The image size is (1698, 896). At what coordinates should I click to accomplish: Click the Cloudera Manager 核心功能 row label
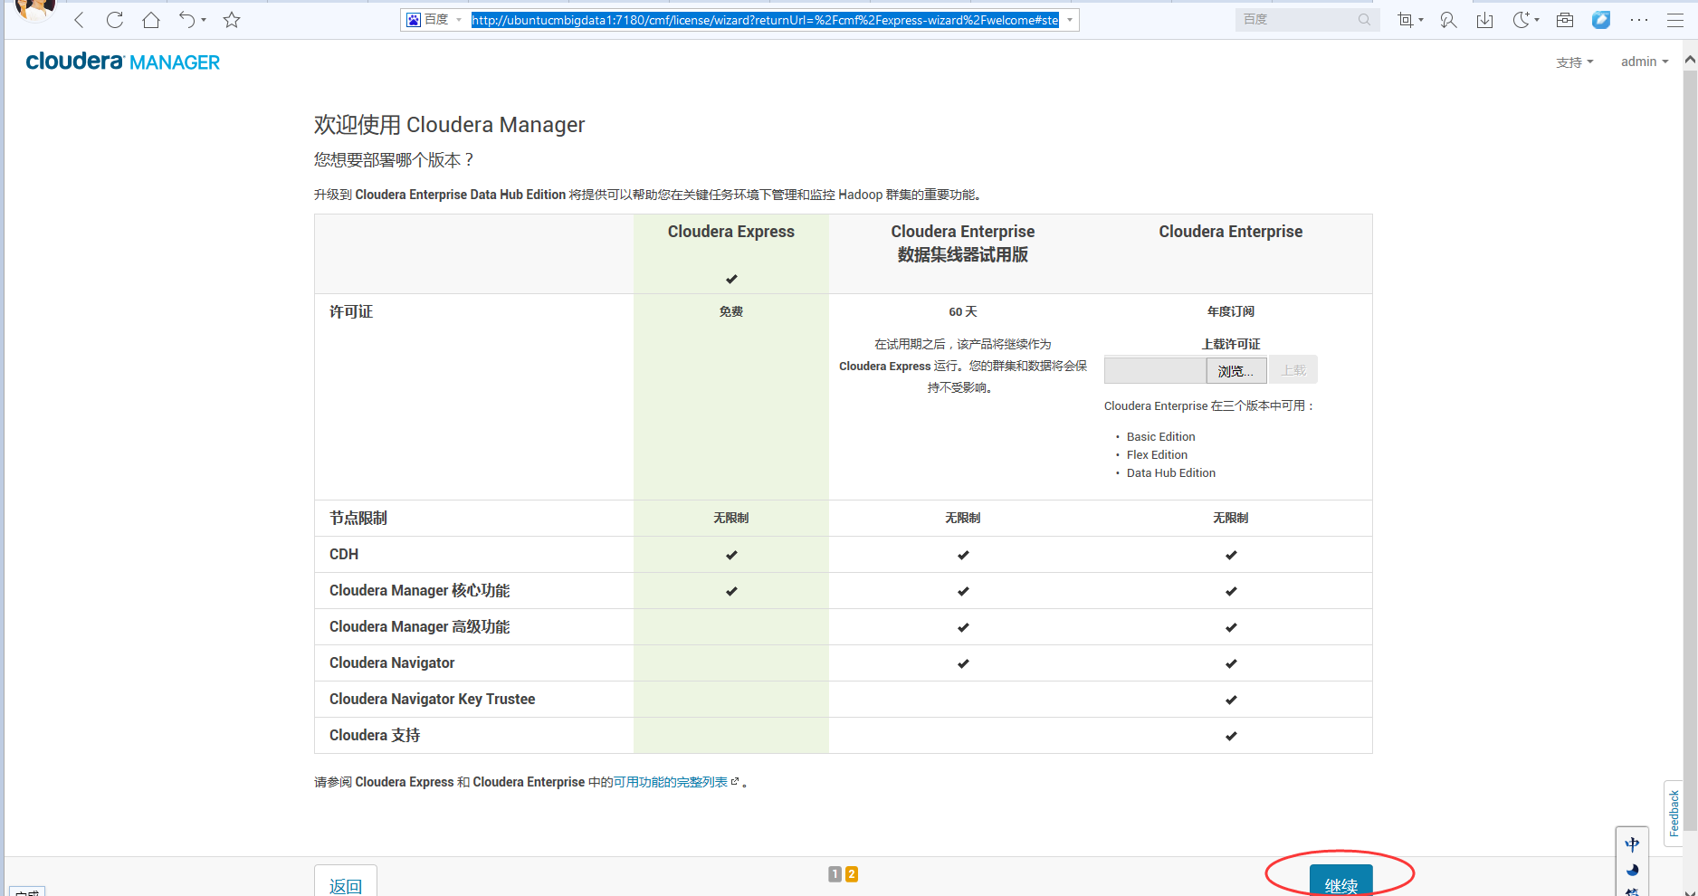(420, 590)
